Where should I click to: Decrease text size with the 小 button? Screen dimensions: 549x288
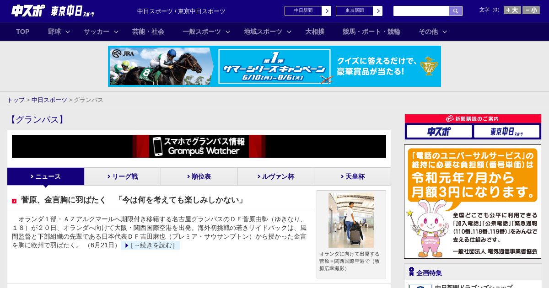531,10
